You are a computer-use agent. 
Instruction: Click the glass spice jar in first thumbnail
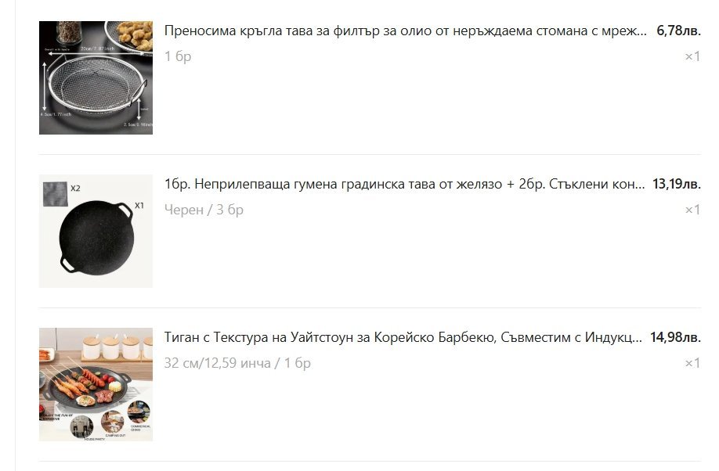tap(69, 32)
